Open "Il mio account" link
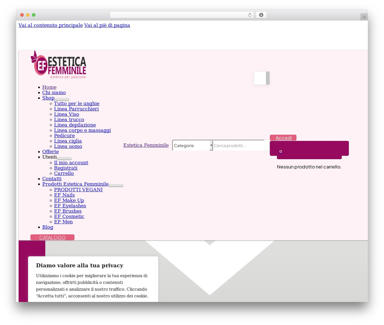This screenshot has width=384, height=325. (71, 163)
